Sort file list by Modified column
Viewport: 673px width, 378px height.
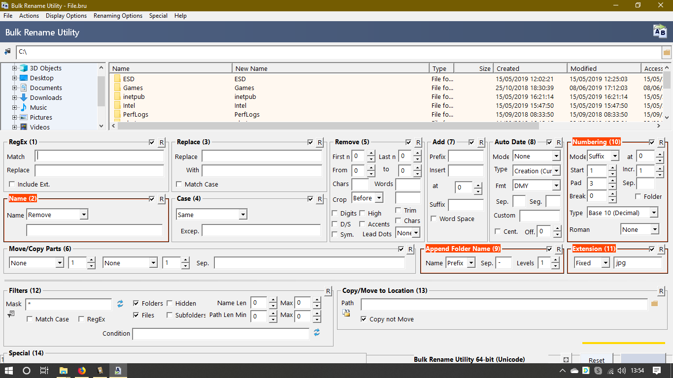604,68
